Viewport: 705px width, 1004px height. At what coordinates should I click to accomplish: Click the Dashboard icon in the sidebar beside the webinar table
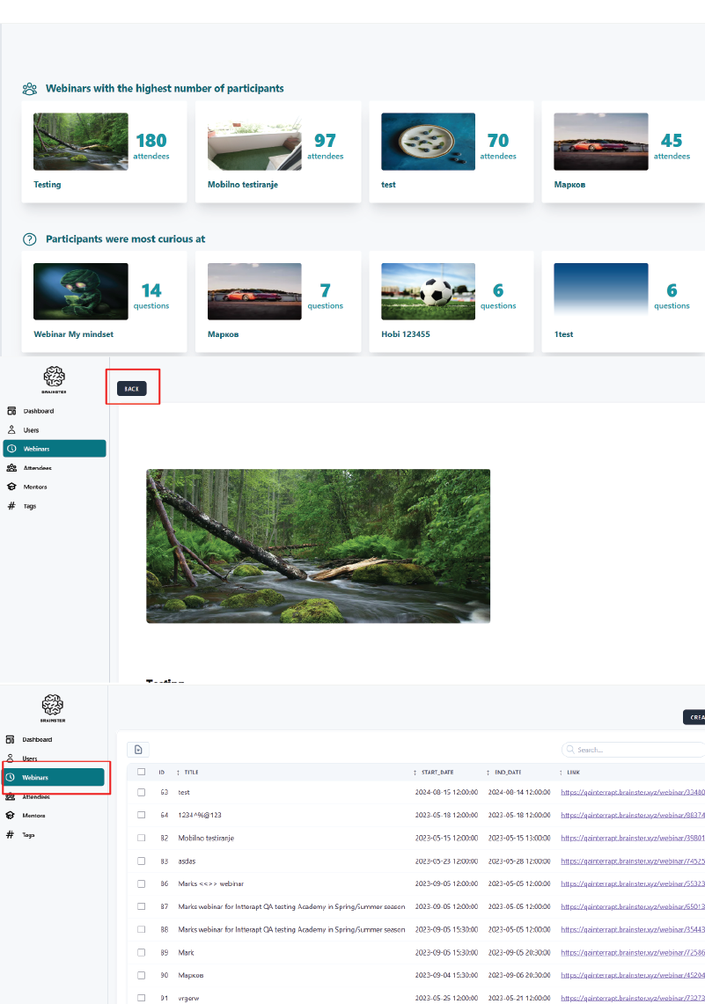pyautogui.click(x=11, y=739)
